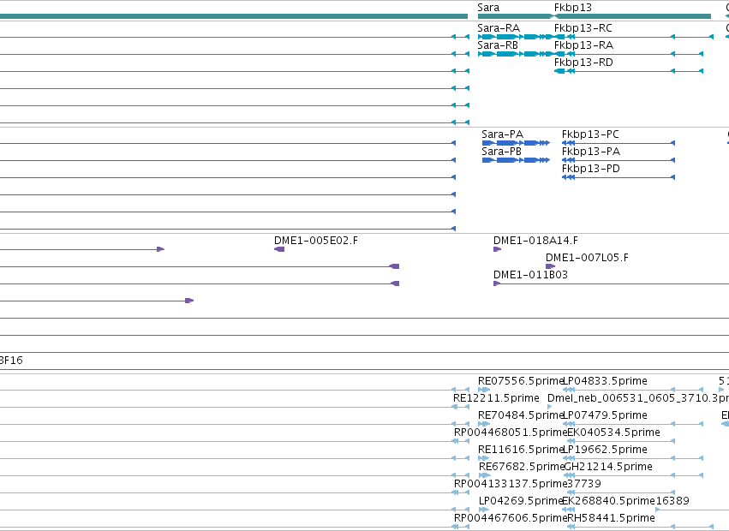Click the RP004467606.5prime EST label
This screenshot has height=531, width=729.
510,518
